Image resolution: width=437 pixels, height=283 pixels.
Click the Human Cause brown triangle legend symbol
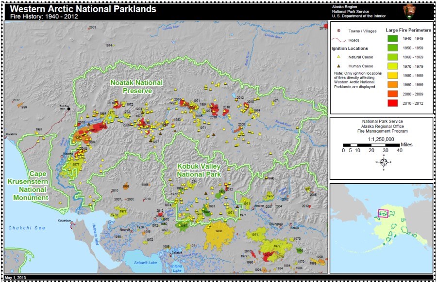[x=338, y=66]
